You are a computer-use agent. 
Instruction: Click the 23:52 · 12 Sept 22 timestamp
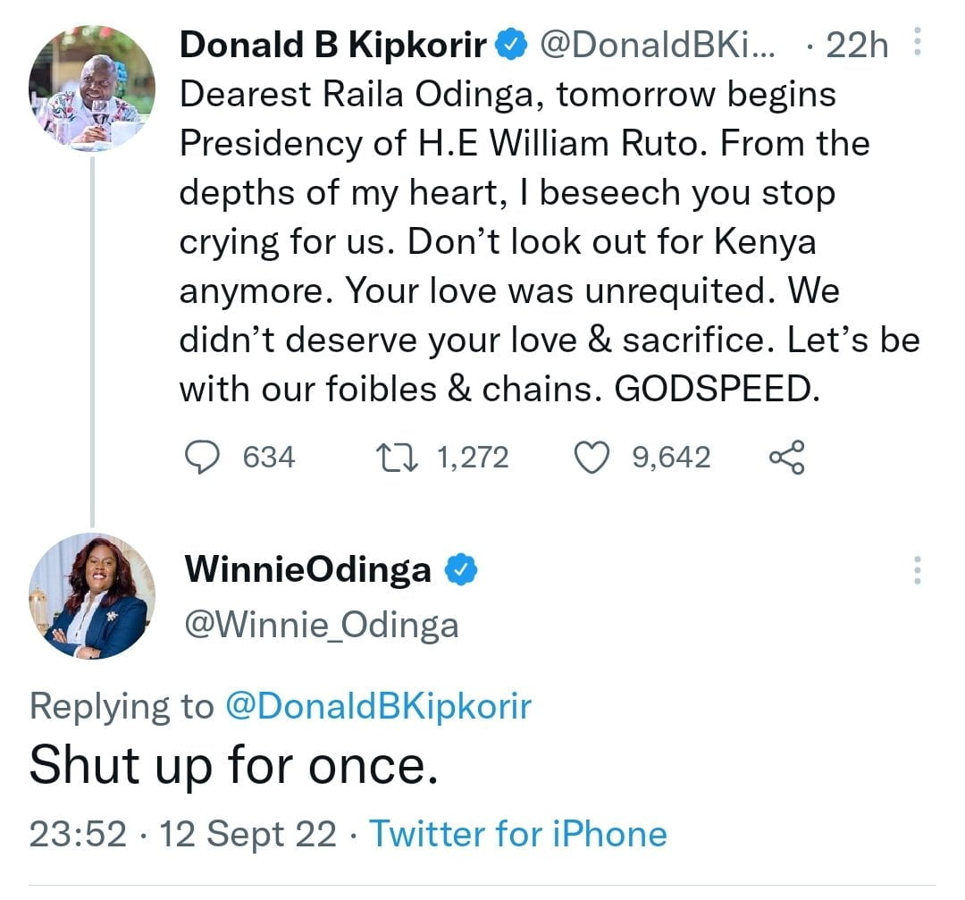point(183,834)
